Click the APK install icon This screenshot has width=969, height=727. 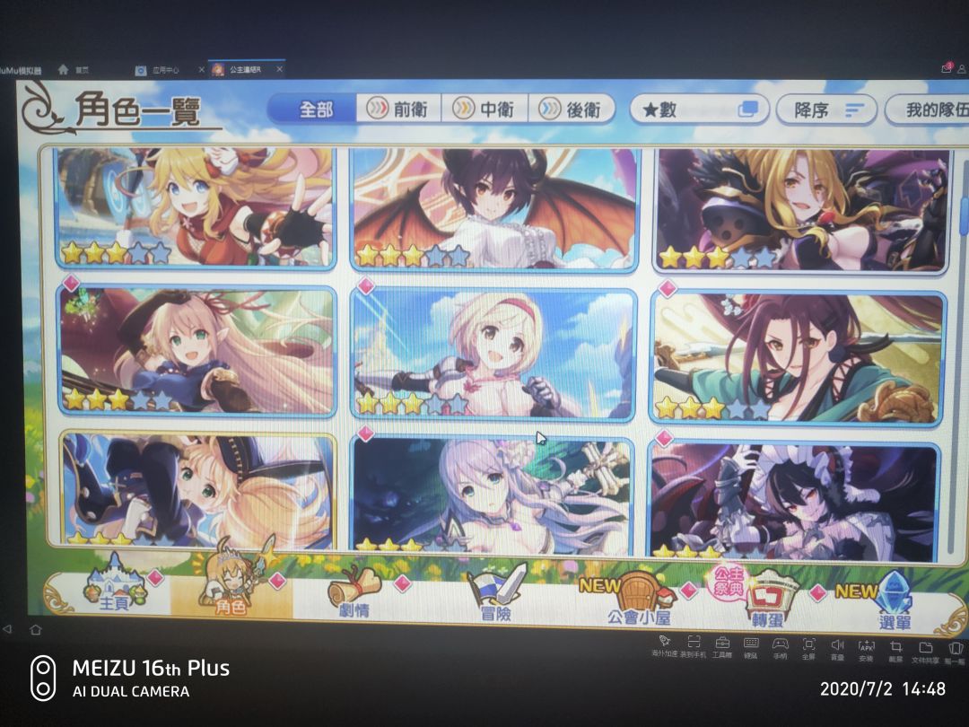[x=867, y=646]
